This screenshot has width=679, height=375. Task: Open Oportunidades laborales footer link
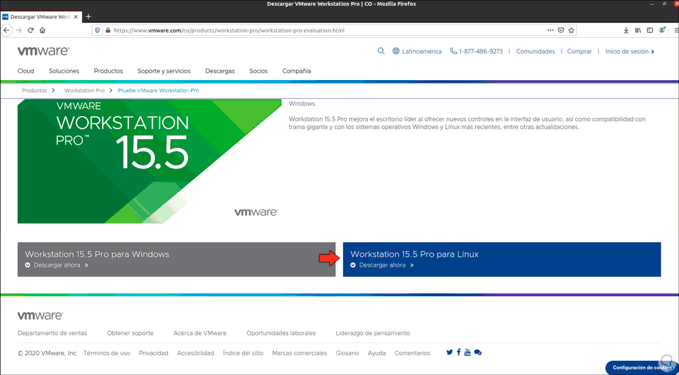pos(281,333)
